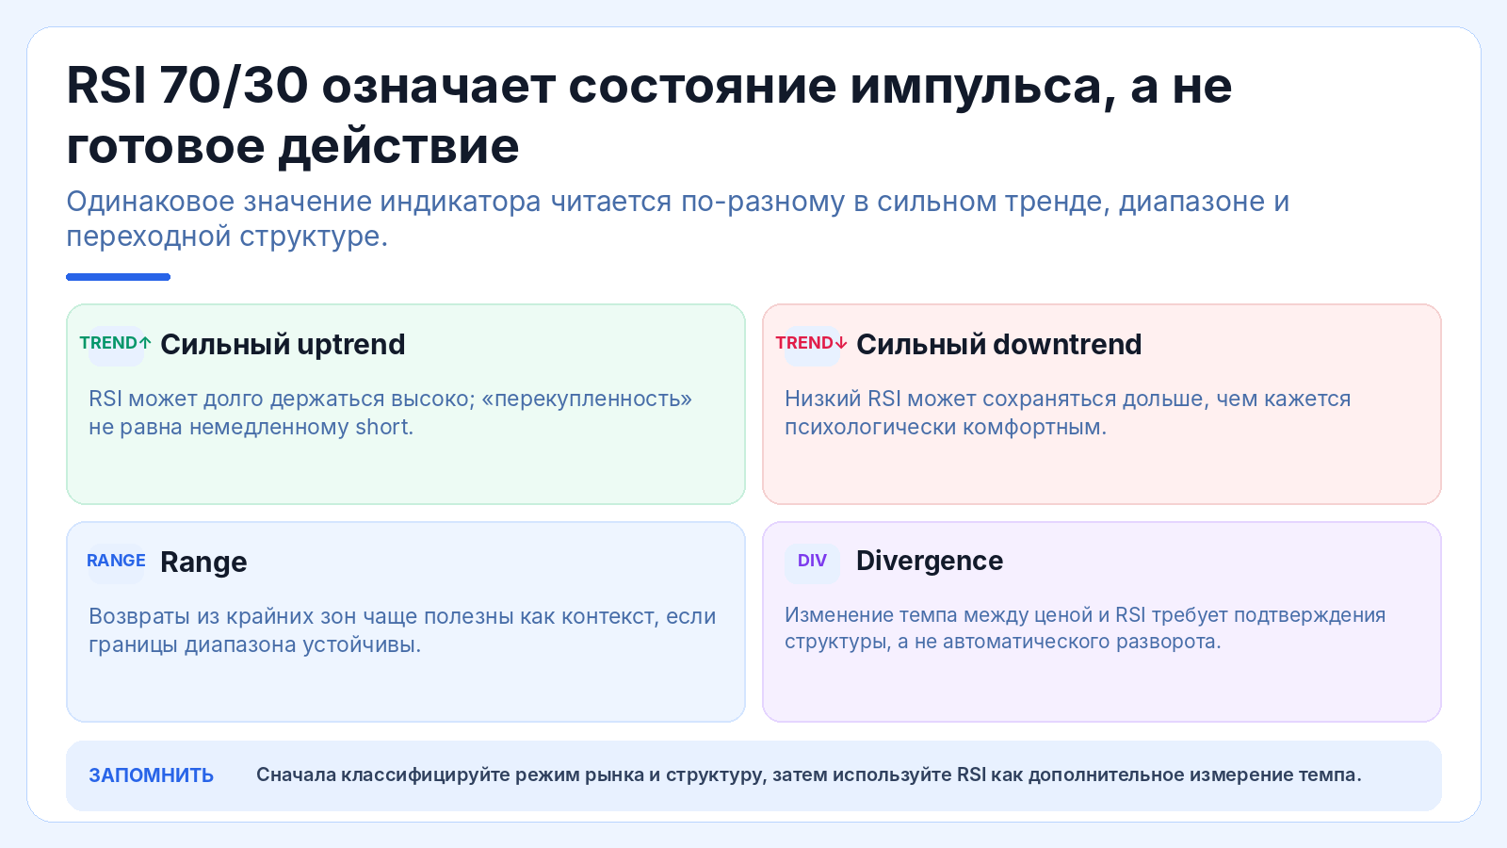Click the text 'Изменение темпа между ценой и RSI'
Image resolution: width=1507 pixels, height=848 pixels.
[1085, 628]
